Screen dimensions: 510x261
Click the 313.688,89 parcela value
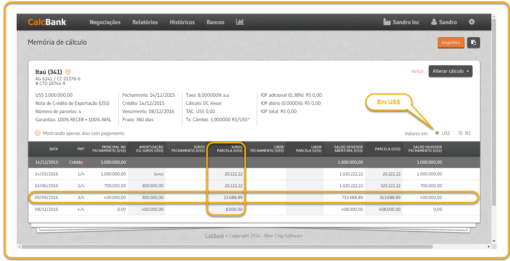pos(390,198)
